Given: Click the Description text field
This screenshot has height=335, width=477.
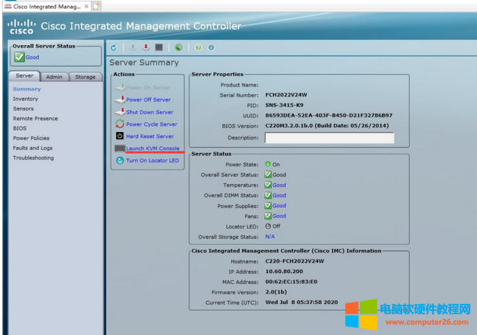Looking at the screenshot, I should click(329, 138).
